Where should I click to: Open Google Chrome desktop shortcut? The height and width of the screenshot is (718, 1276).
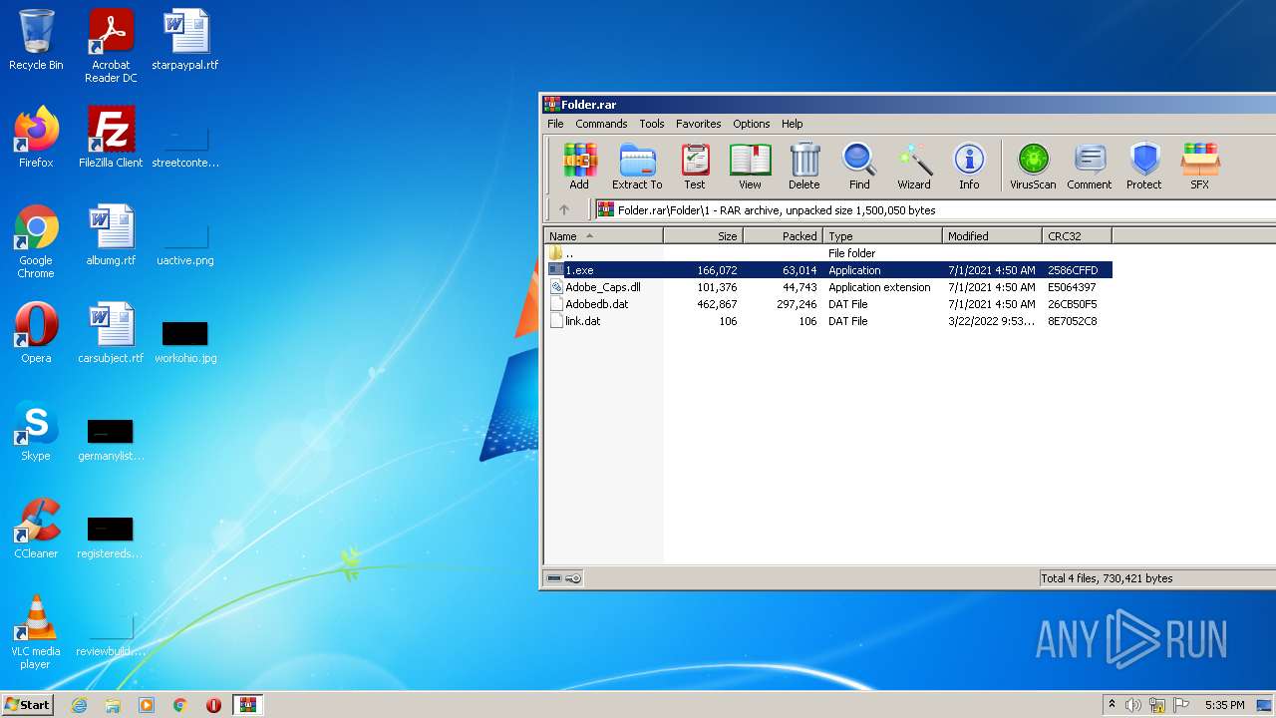[36, 241]
